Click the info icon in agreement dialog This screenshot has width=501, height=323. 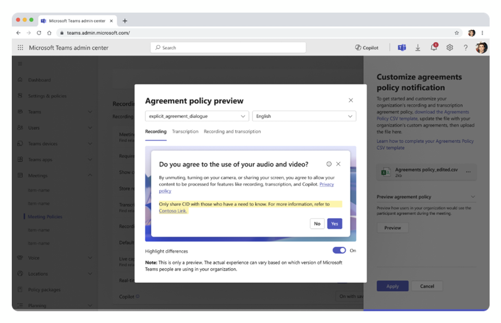(x=329, y=164)
